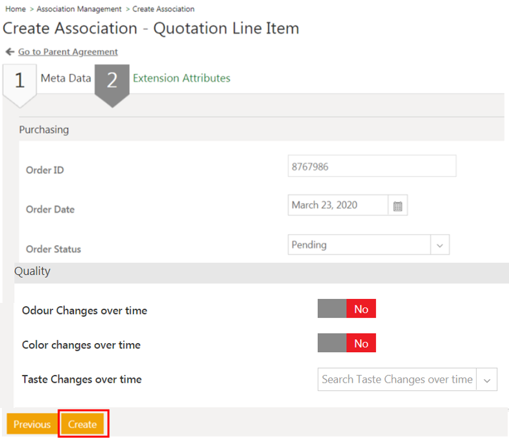Select the step 1 number badge

(19, 80)
